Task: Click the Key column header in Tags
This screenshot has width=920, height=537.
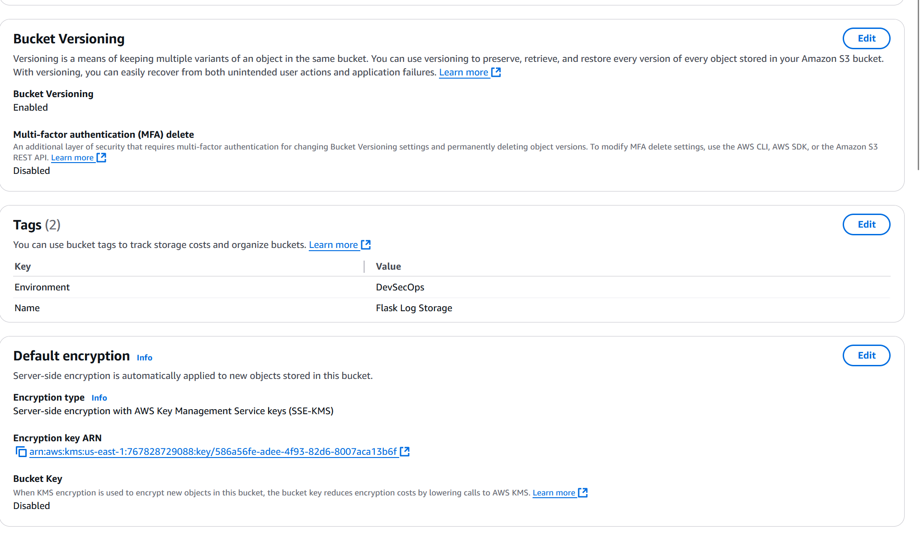Action: coord(23,266)
